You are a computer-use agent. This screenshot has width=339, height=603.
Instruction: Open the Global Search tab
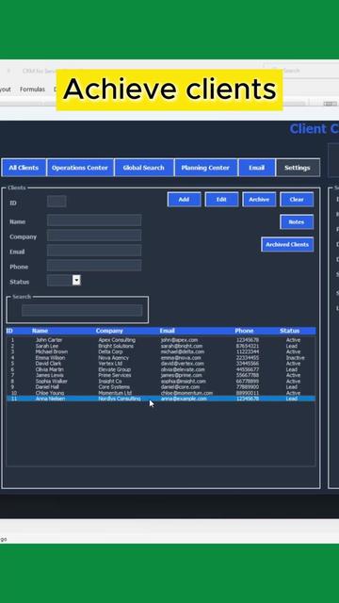(x=144, y=168)
